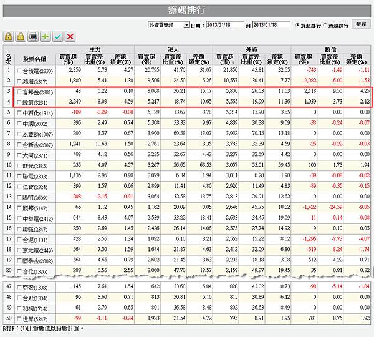The image size is (374, 337).
Task: Check the box for 緯創(3231)
Action: [x=19, y=102]
